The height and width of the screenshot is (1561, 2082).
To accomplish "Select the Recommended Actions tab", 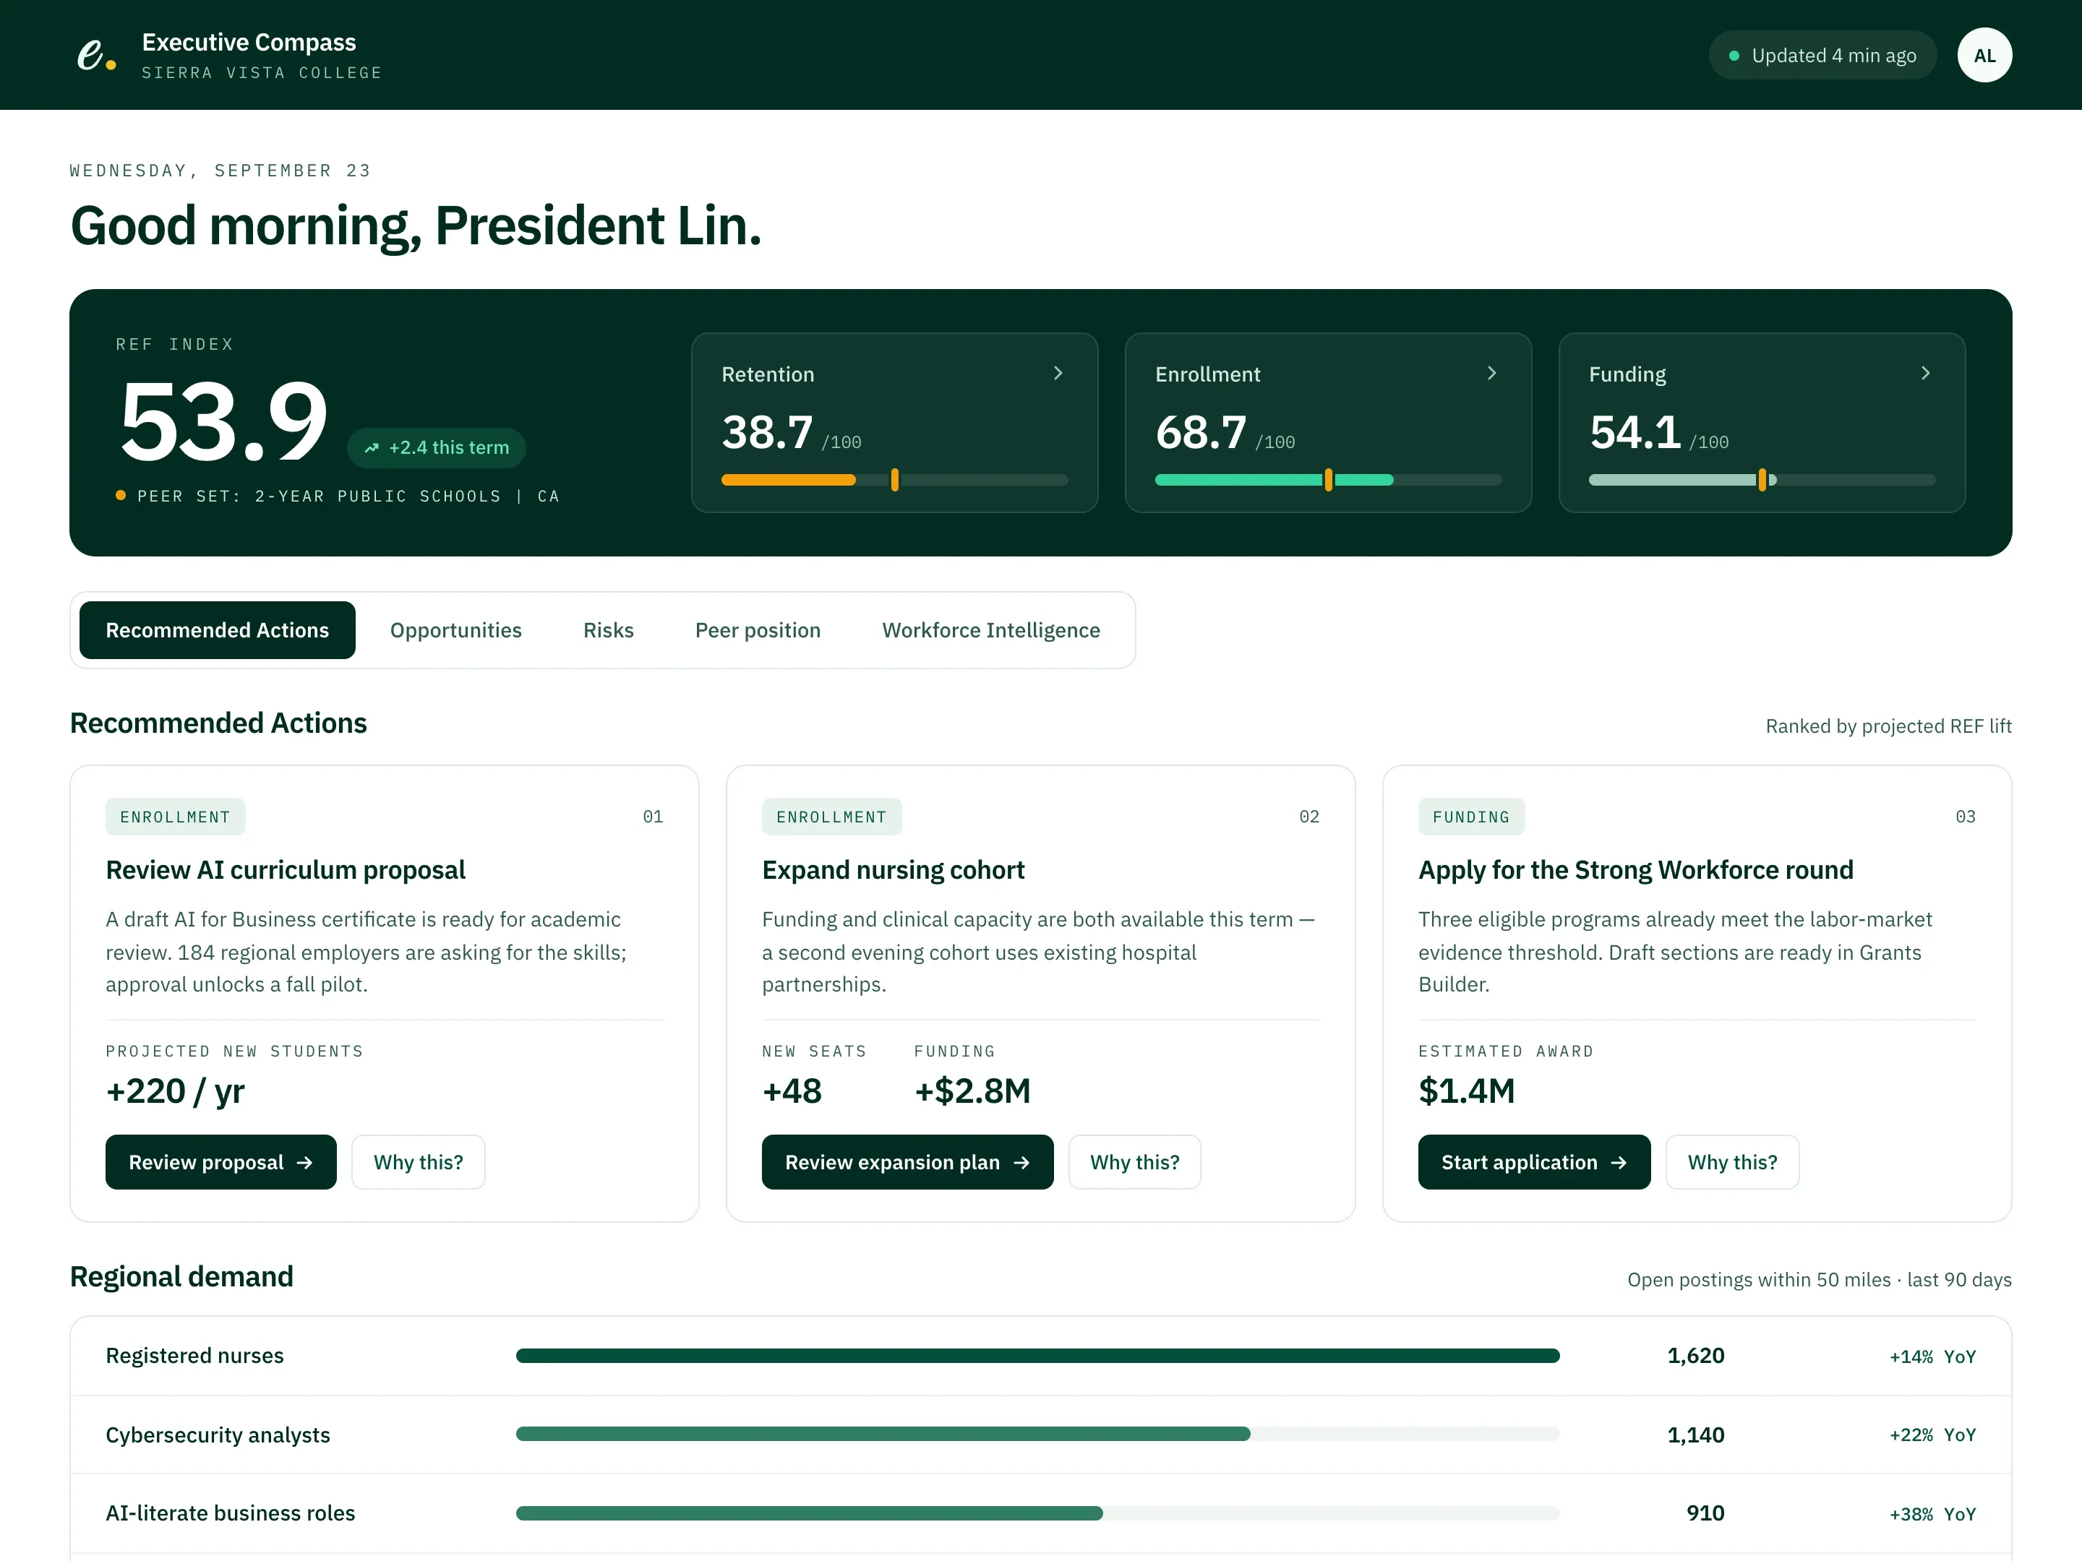I will (x=218, y=630).
